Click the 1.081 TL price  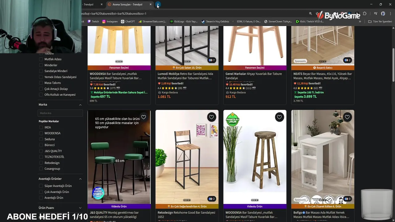164,97
